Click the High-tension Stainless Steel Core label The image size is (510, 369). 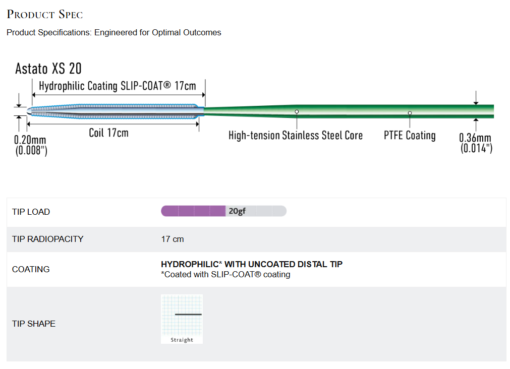(x=296, y=135)
